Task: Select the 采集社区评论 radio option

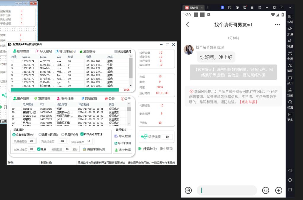Action: pos(40,134)
